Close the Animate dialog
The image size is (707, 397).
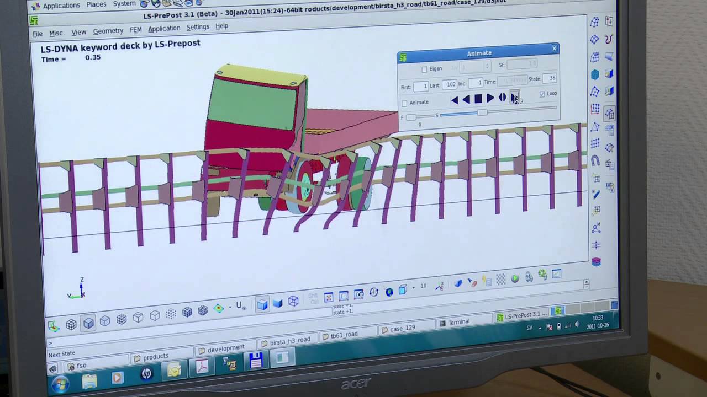(554, 49)
